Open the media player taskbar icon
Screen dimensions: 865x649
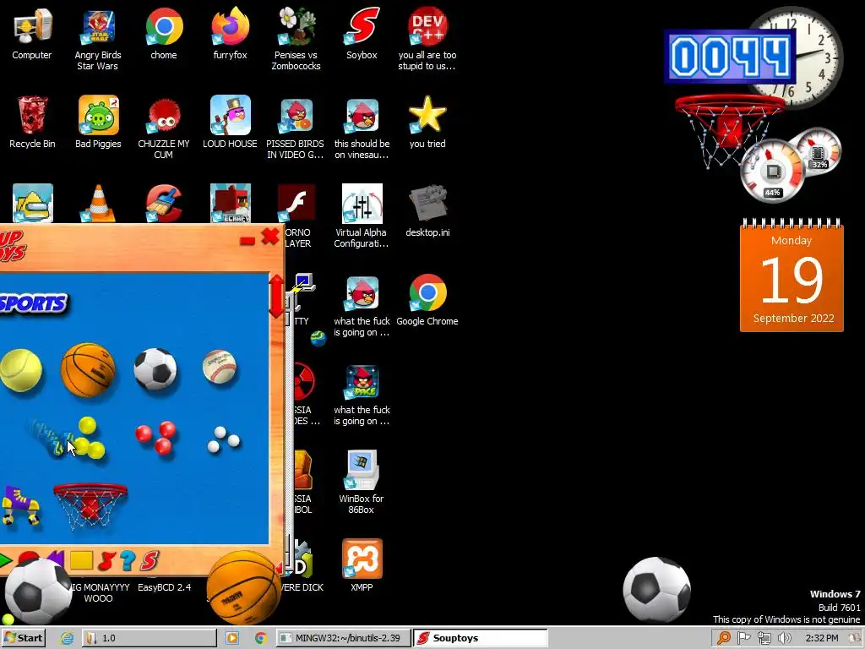pyautogui.click(x=232, y=638)
